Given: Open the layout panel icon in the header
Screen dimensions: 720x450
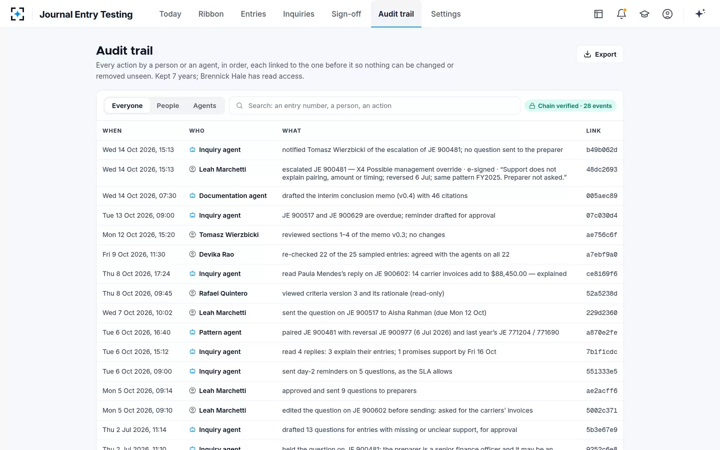Looking at the screenshot, I should click(598, 14).
